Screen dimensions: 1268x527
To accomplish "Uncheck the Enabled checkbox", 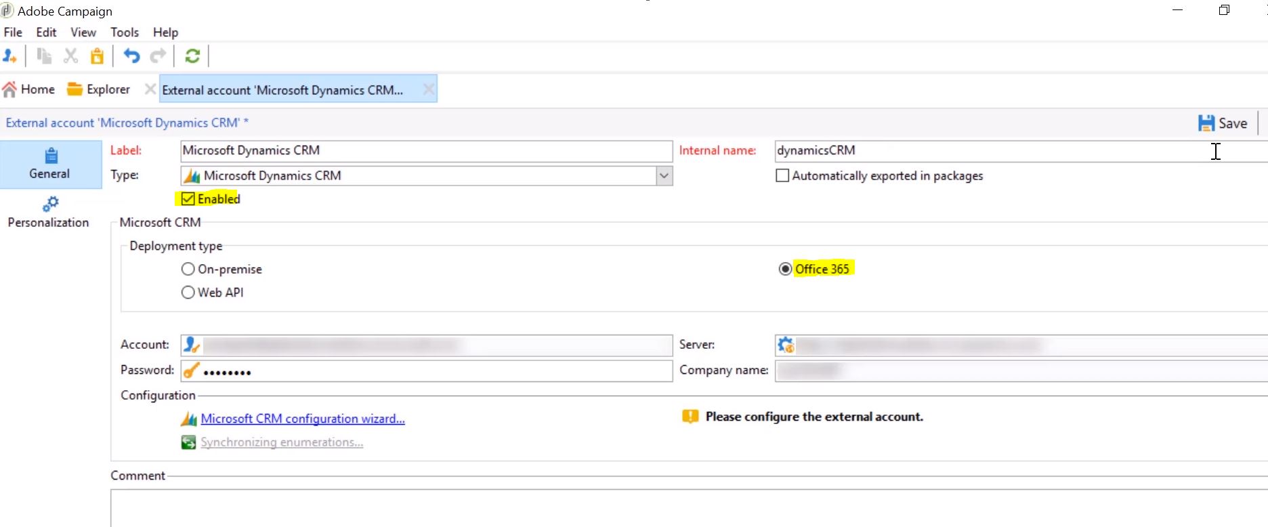I will (188, 199).
